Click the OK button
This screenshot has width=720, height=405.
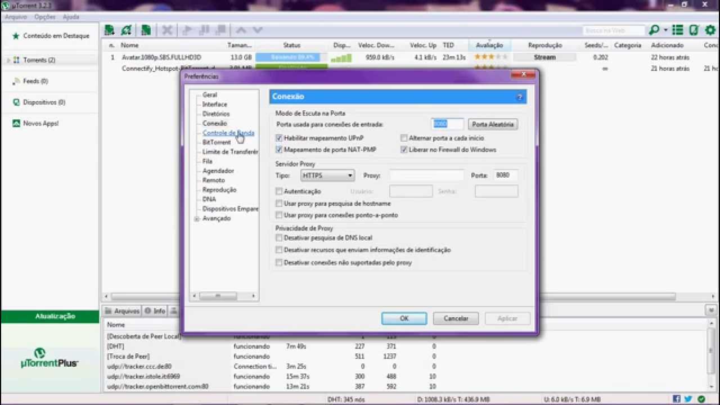coord(404,318)
